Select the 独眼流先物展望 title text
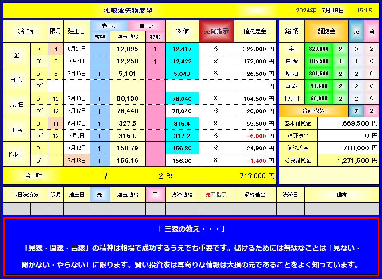Screen dimensions: 382x279 (x=128, y=11)
